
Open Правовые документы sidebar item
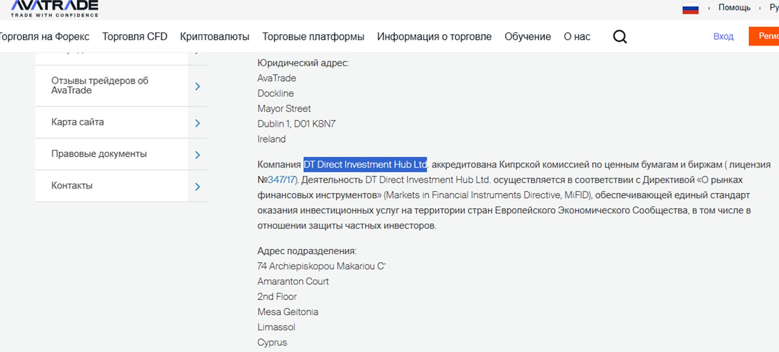[111, 154]
